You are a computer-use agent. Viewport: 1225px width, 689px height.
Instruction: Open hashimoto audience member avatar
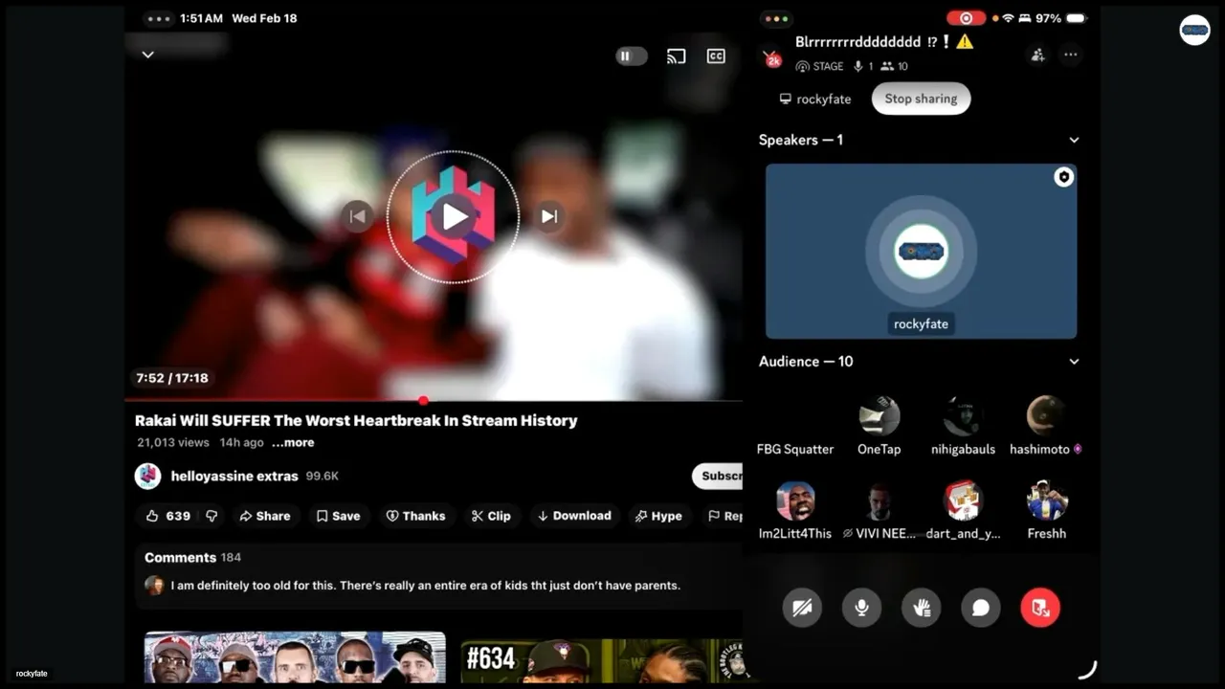coord(1046,416)
